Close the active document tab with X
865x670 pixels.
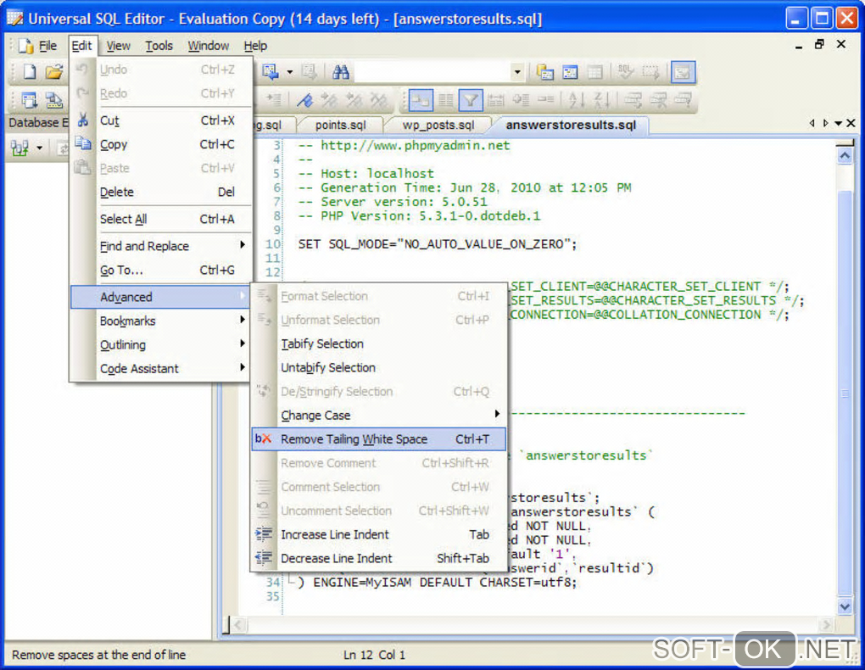pos(851,124)
